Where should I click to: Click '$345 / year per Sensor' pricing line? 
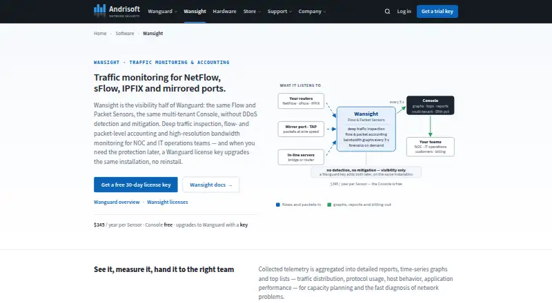coord(366,184)
